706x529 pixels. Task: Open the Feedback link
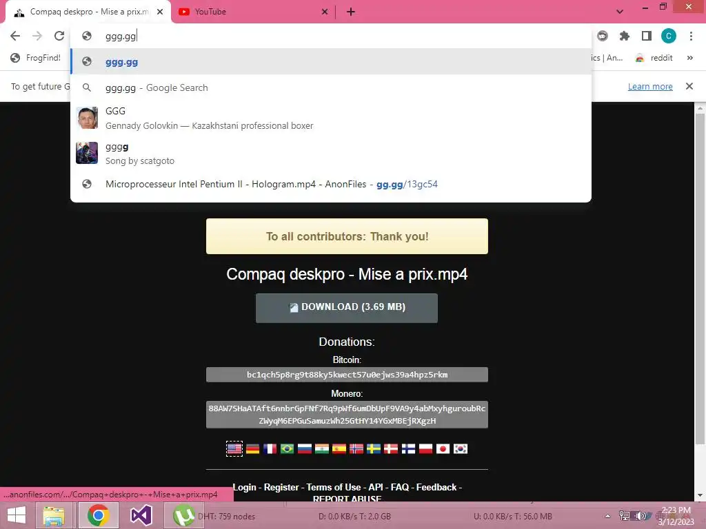[436, 487]
